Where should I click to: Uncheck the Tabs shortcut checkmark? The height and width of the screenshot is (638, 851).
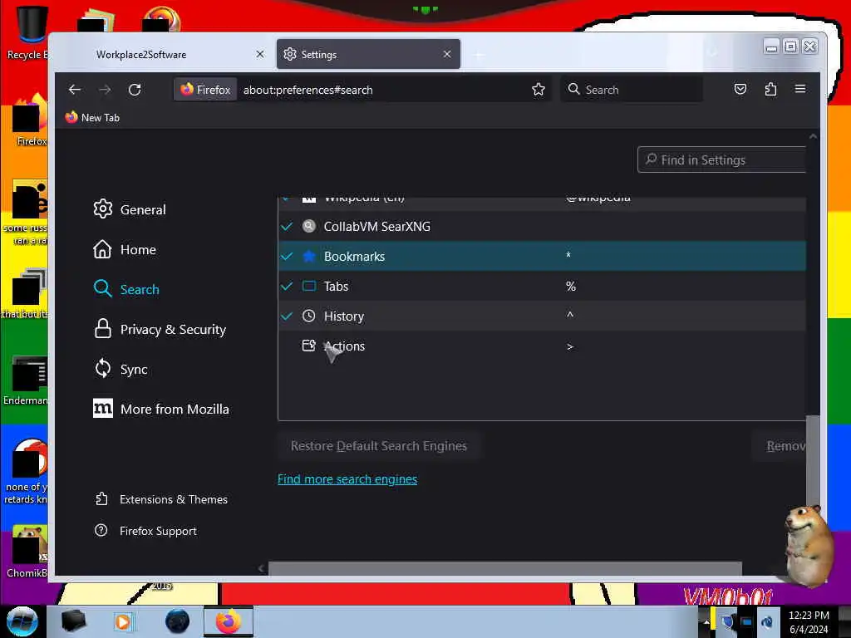point(287,286)
